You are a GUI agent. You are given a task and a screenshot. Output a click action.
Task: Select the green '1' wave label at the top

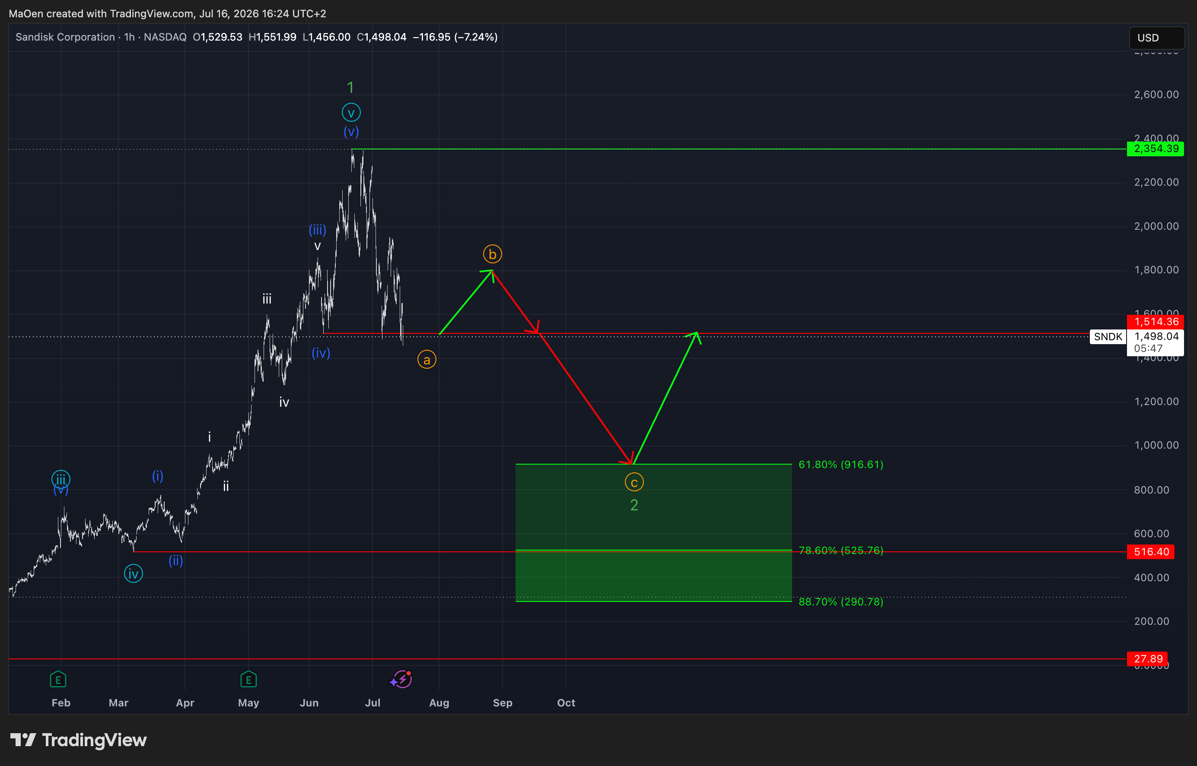[x=350, y=88]
